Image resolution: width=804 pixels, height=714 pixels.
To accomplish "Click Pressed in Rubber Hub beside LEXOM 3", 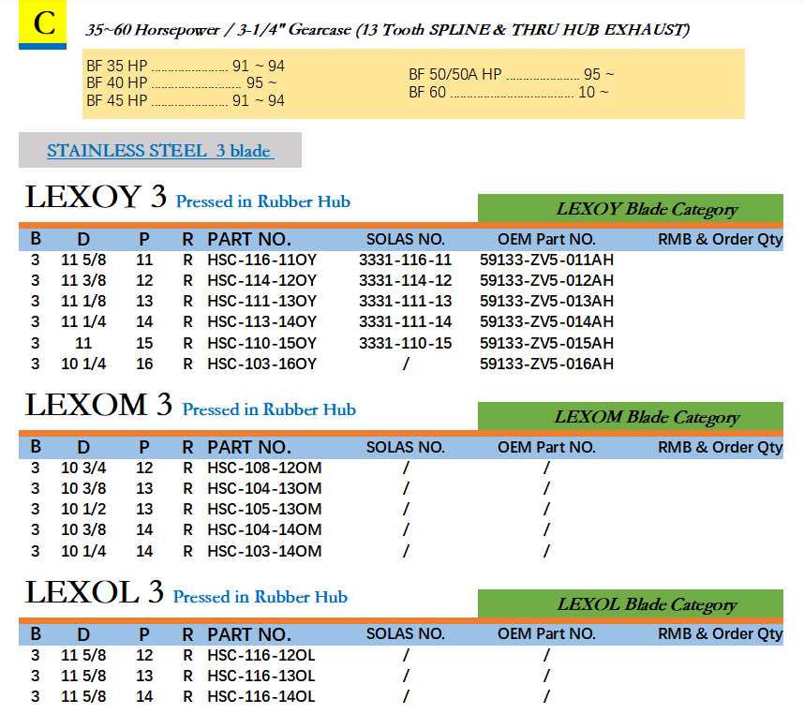I will [269, 409].
